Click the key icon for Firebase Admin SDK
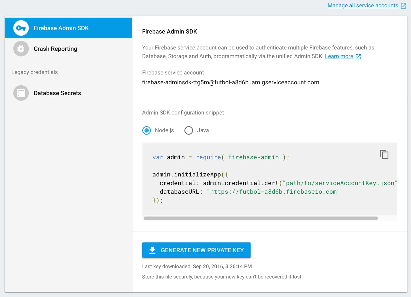This screenshot has height=297, width=411. pos(21,28)
